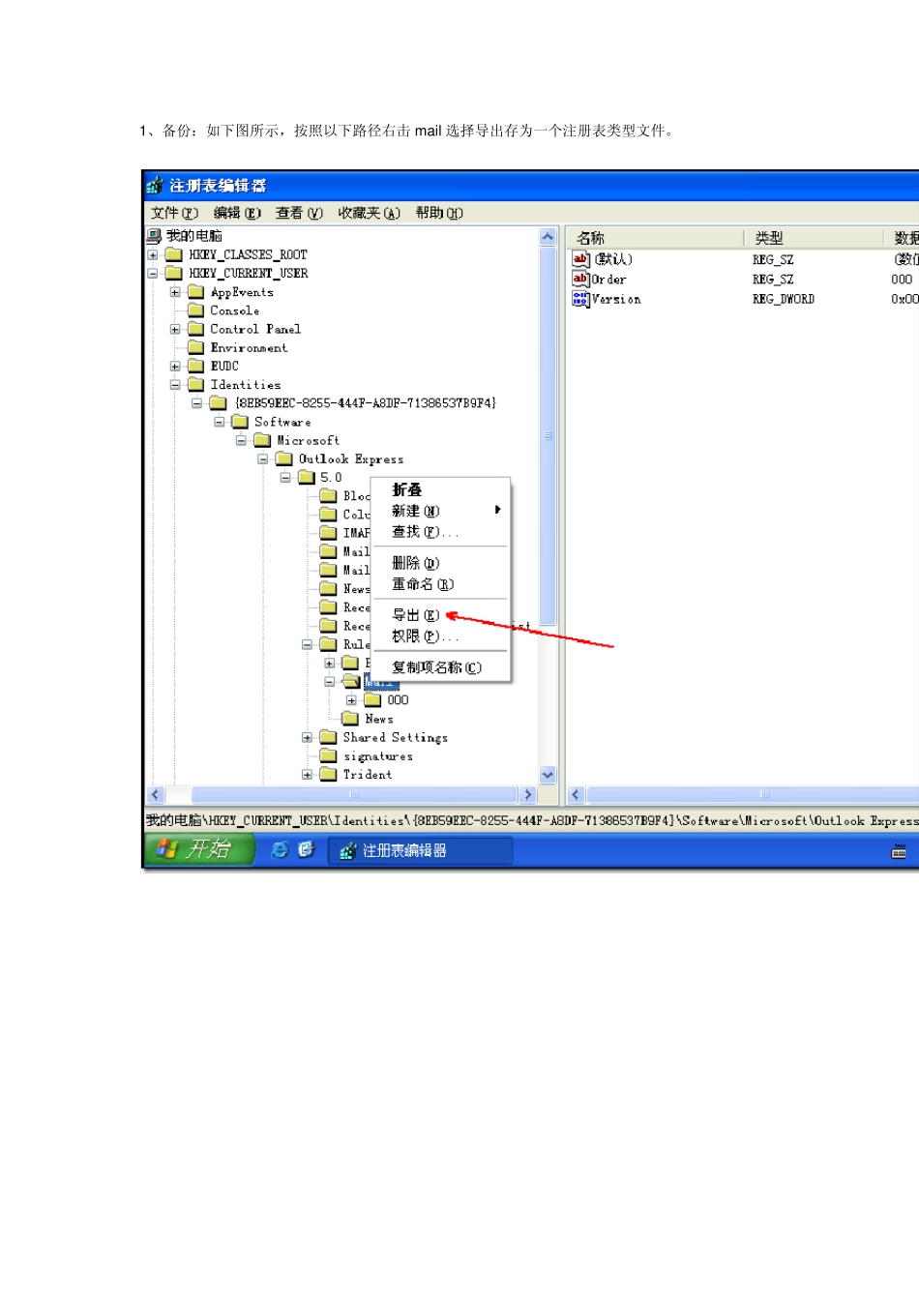Open the 编辑(E) menu
The width and height of the screenshot is (919, 1300).
237,213
